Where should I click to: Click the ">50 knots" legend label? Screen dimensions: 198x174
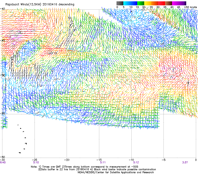(190, 7)
